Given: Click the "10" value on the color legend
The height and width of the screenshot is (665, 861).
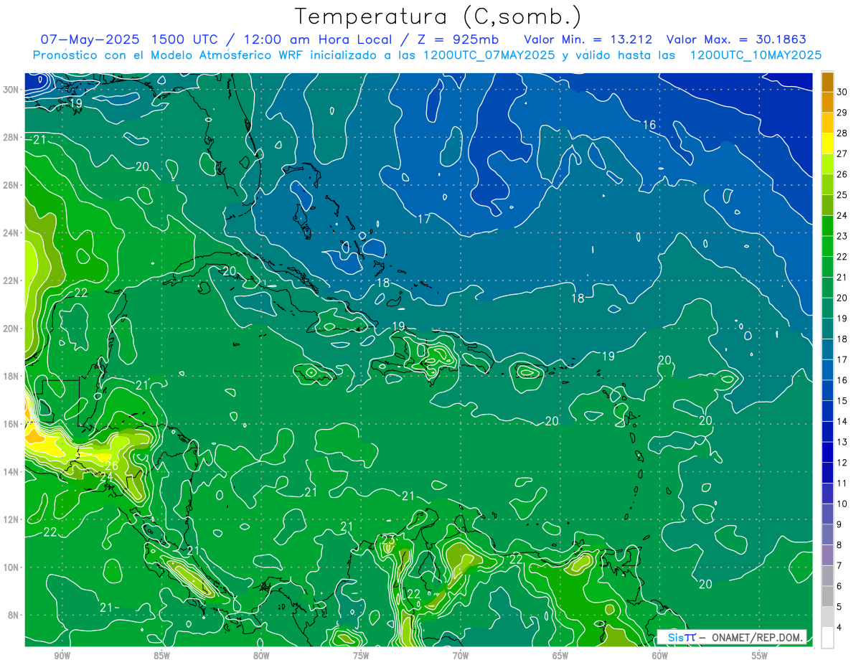Looking at the screenshot, I should tap(842, 504).
